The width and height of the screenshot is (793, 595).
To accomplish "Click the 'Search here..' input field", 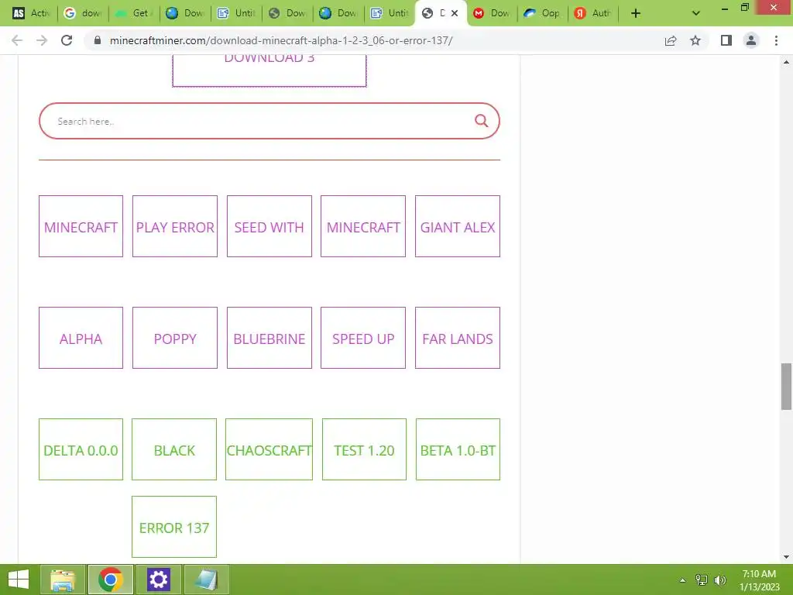I will 263,121.
